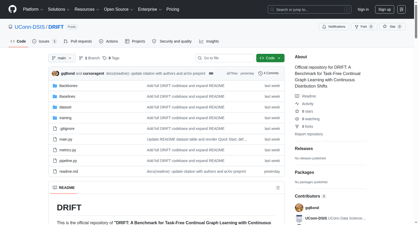Open the DRIFT repository title link
Screen dimensions: 418x225
[x=56, y=27]
